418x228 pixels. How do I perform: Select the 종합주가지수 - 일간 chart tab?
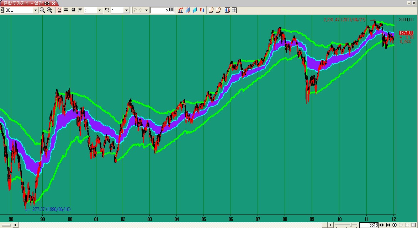22,3
